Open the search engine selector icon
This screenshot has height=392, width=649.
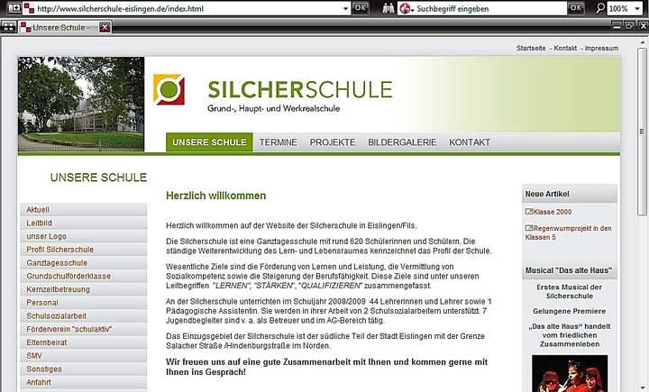(406, 8)
